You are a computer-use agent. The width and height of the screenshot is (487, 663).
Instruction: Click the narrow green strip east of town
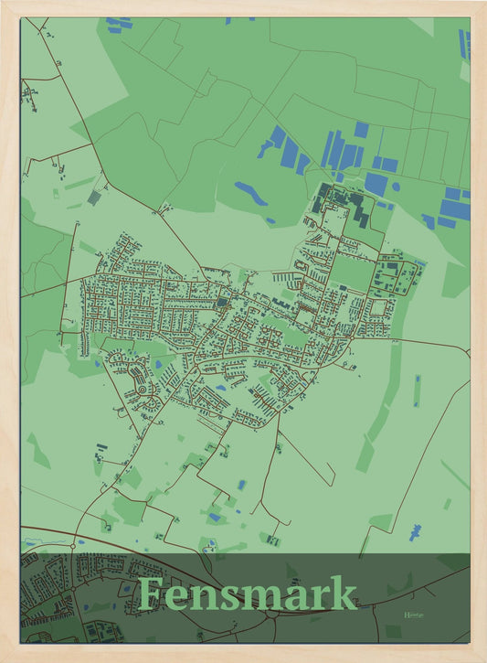tap(380, 406)
